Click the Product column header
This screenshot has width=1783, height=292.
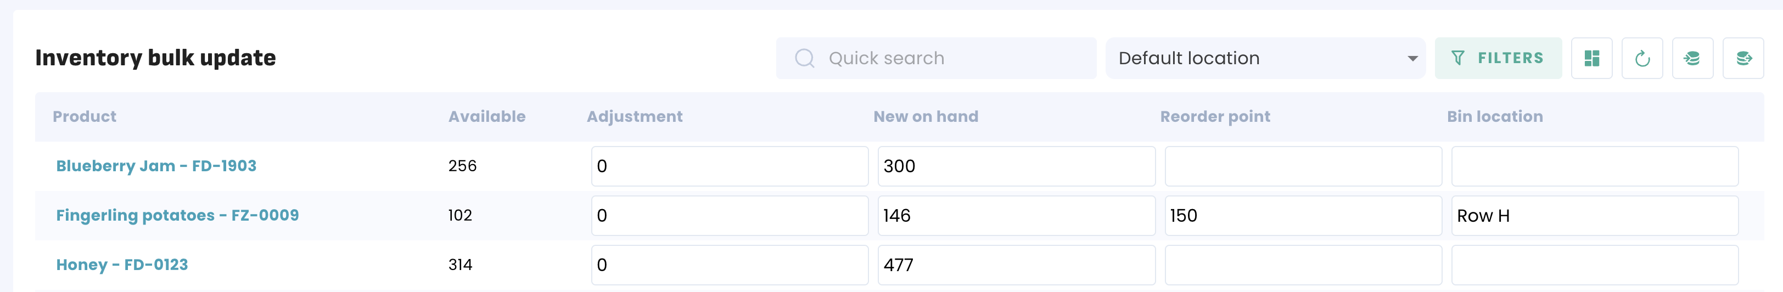click(x=85, y=116)
